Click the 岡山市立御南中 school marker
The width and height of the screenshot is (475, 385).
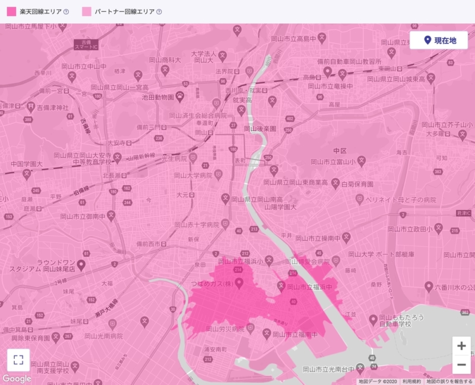pos(111,215)
